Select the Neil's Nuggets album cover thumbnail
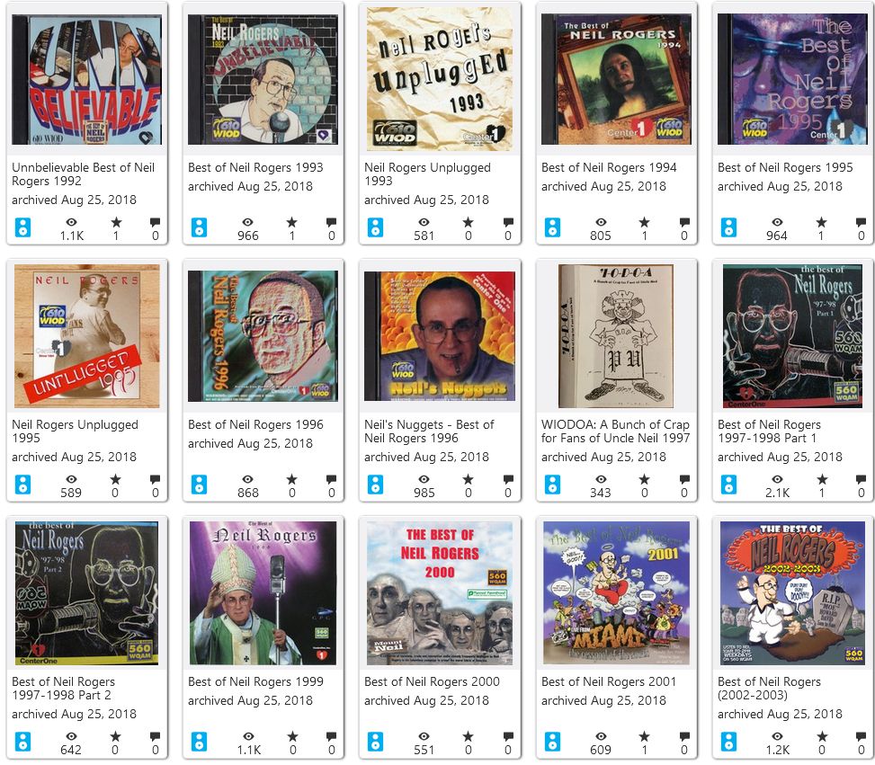The width and height of the screenshot is (875, 765). (440, 336)
